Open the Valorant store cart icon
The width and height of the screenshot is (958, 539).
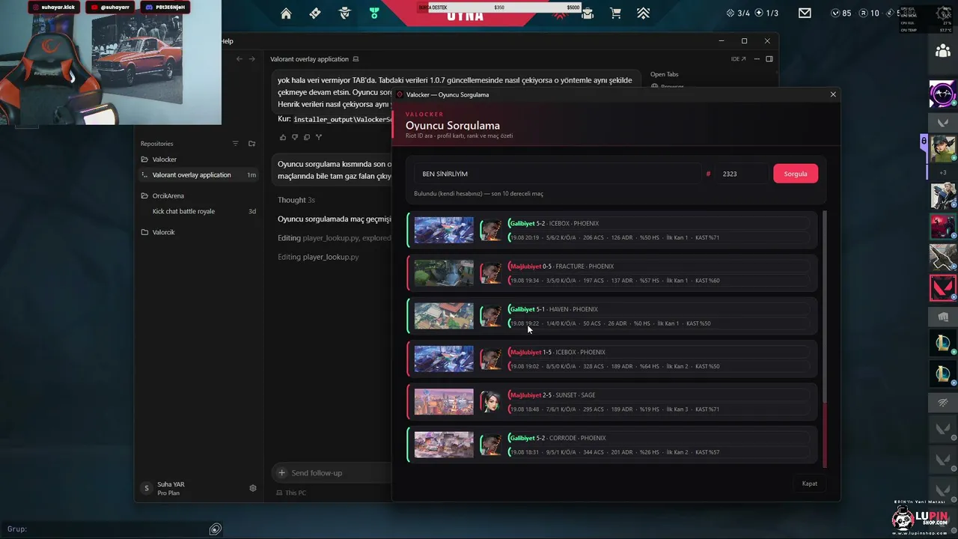point(615,13)
